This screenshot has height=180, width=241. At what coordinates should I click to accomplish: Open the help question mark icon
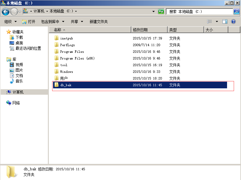[x=233, y=22]
